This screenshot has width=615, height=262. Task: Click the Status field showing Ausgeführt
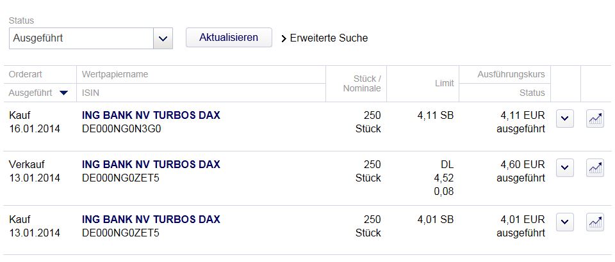81,38
